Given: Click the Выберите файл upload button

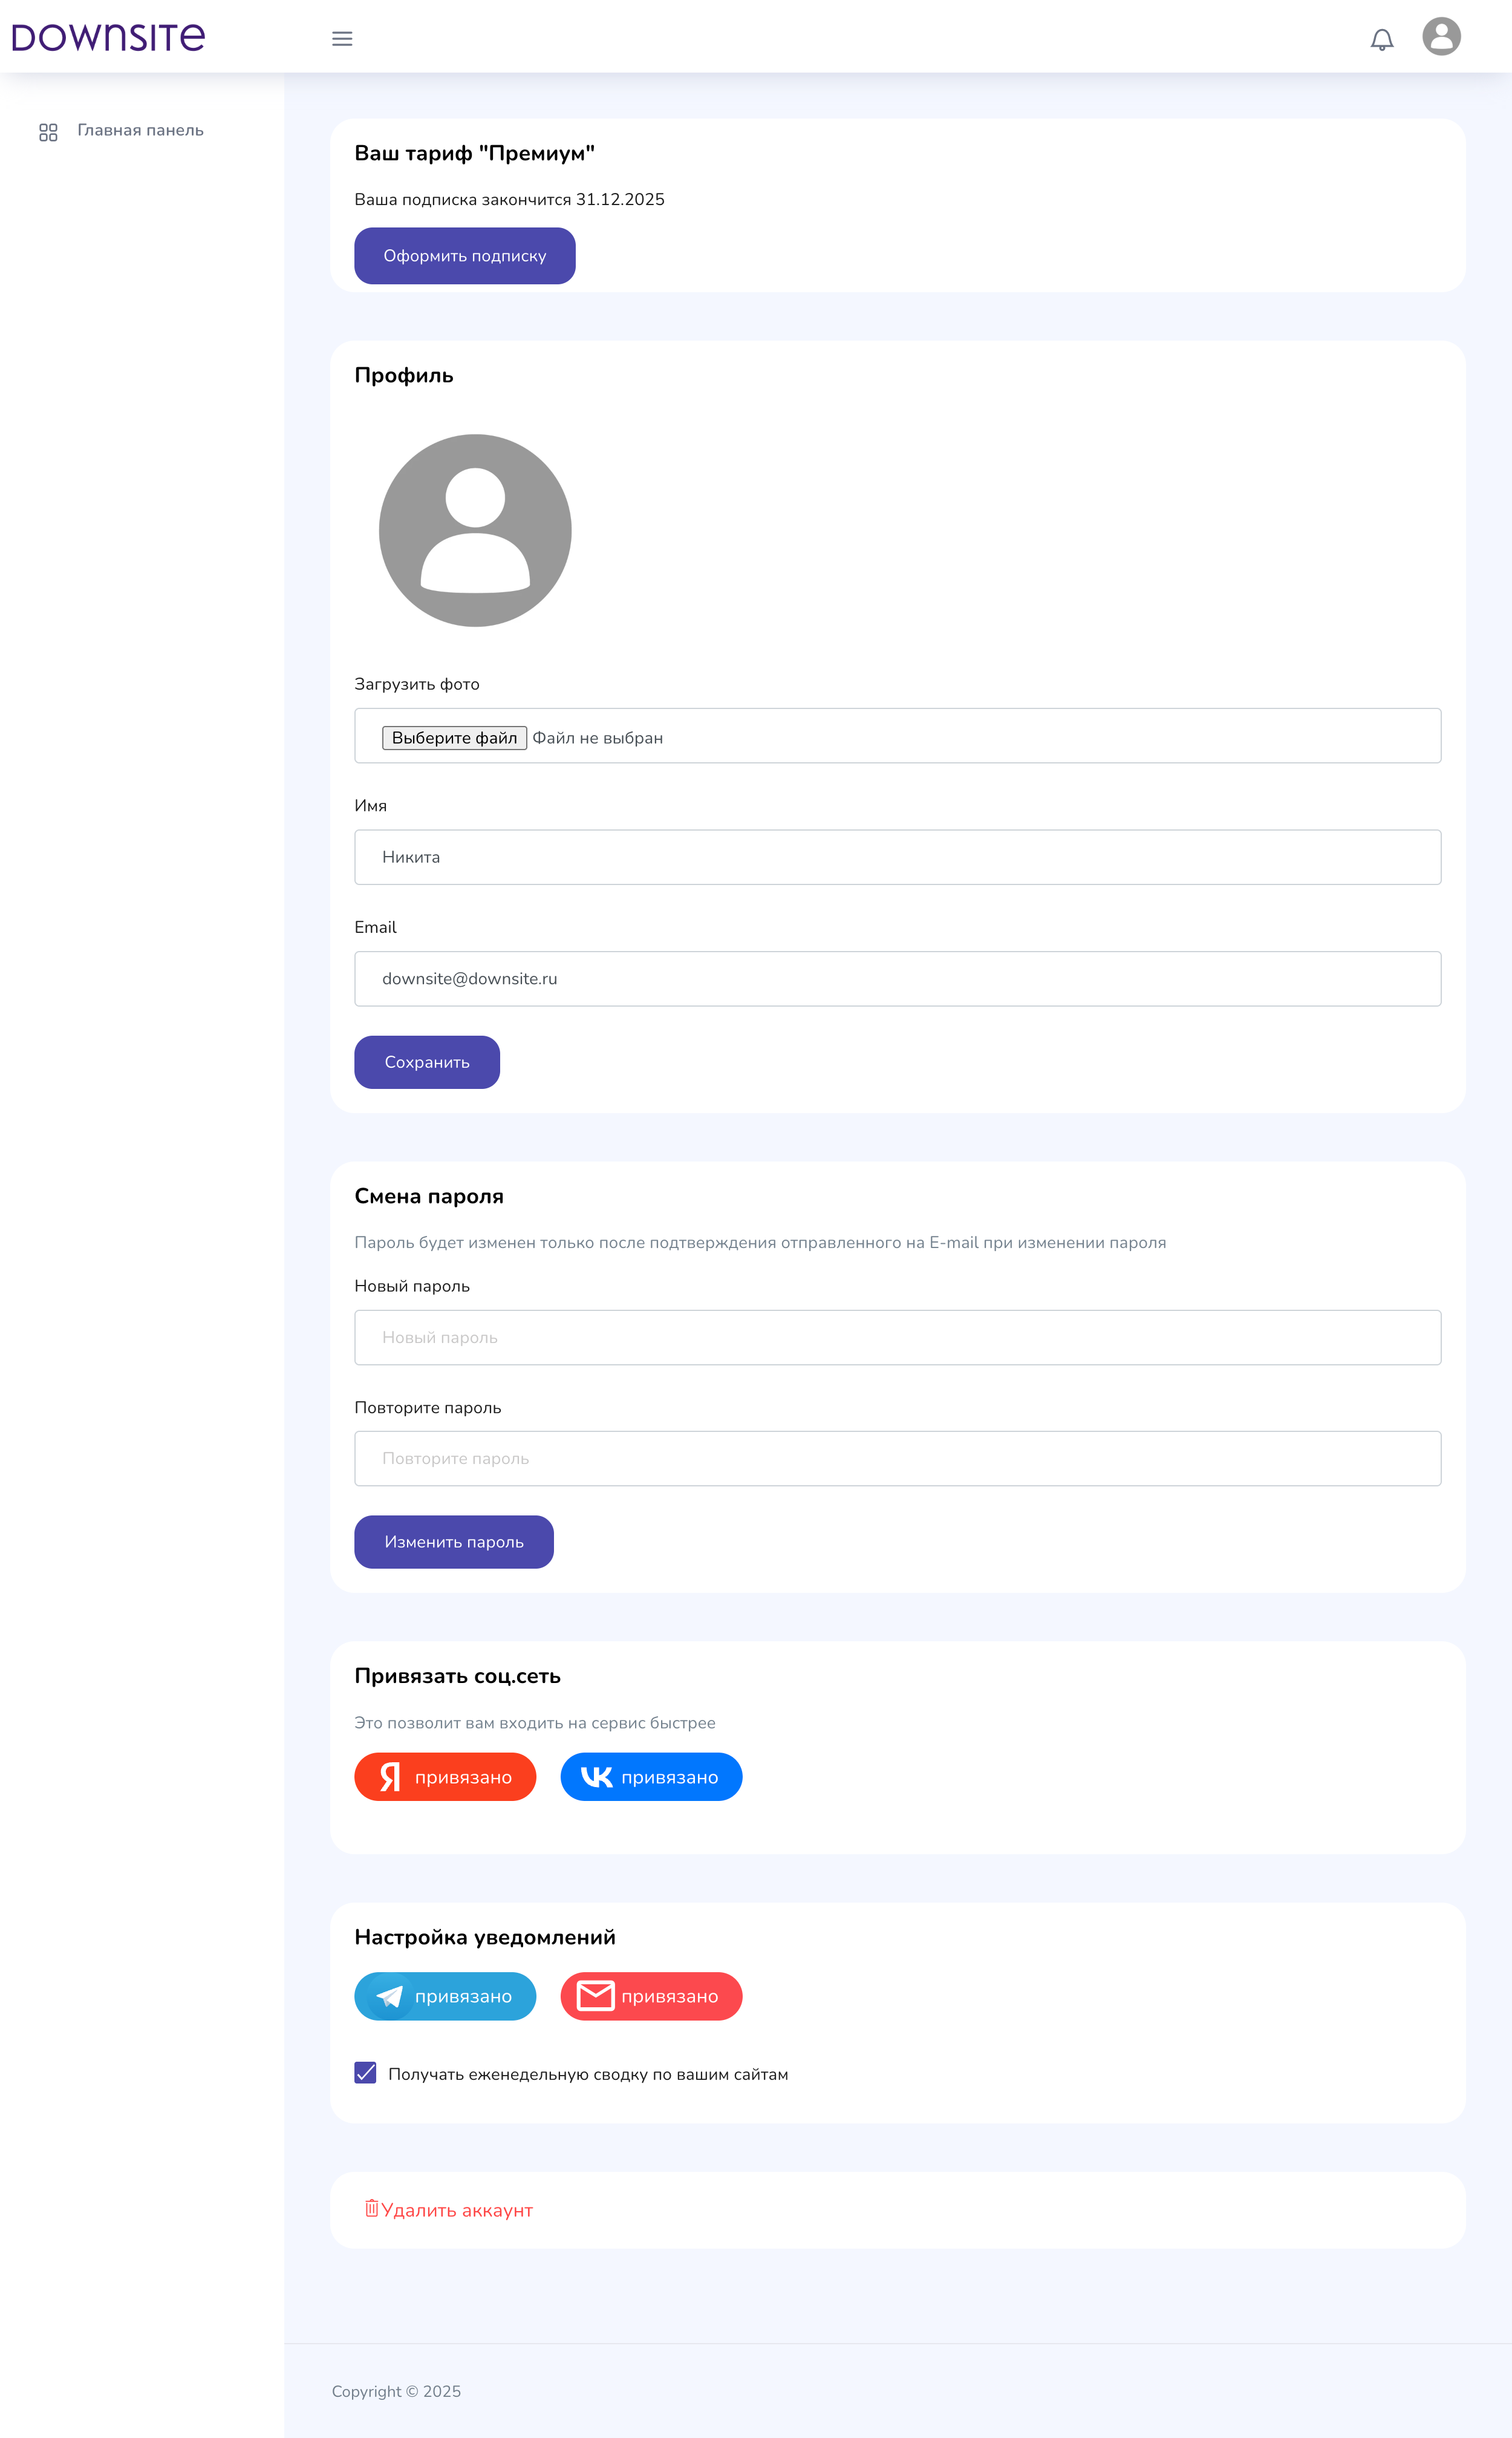Looking at the screenshot, I should coord(454,737).
